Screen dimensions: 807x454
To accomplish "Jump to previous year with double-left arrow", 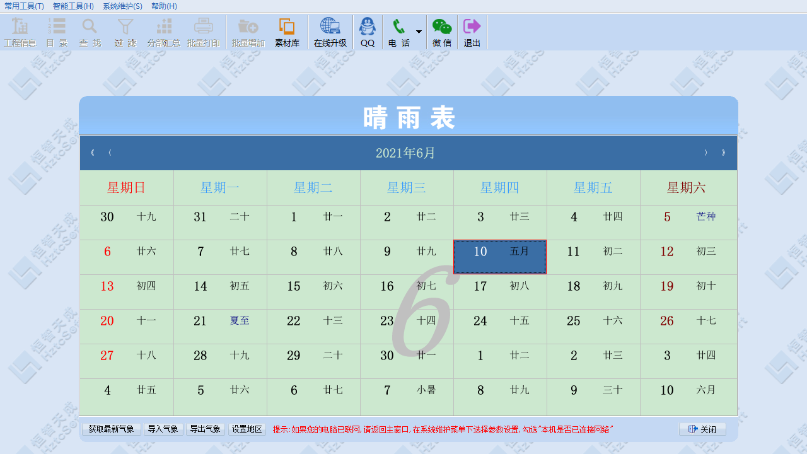I will click(92, 153).
